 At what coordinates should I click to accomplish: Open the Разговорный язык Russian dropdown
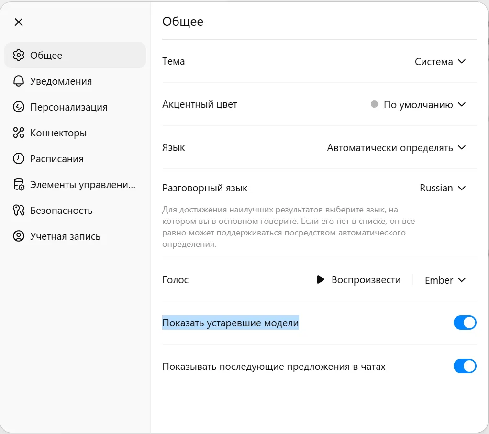tap(443, 188)
